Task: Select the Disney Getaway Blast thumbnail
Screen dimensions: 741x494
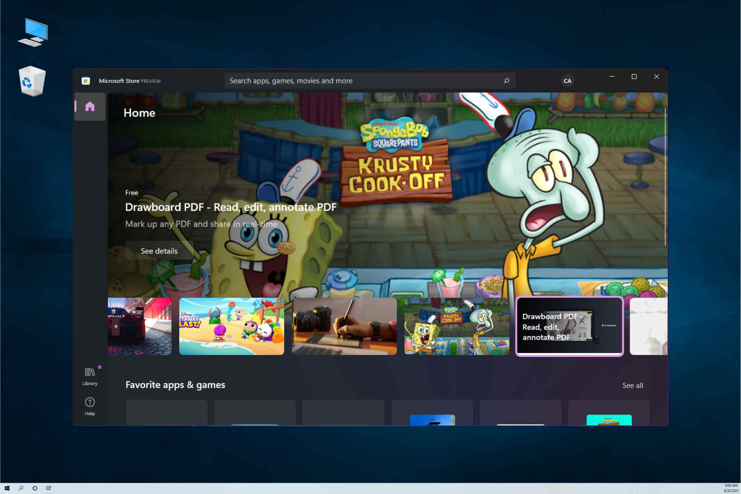Action: click(232, 326)
